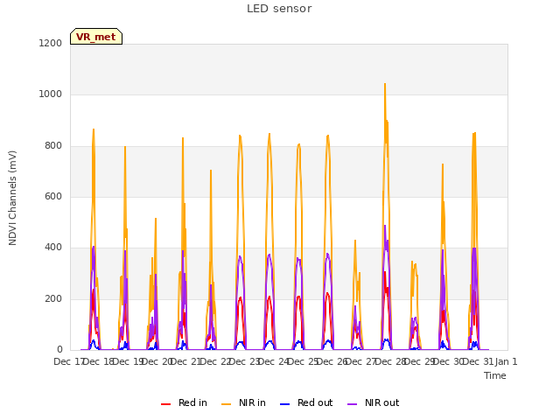This screenshot has width=560, height=420.
Task: Click the Dec 17 x-axis label
Action: (x=68, y=361)
